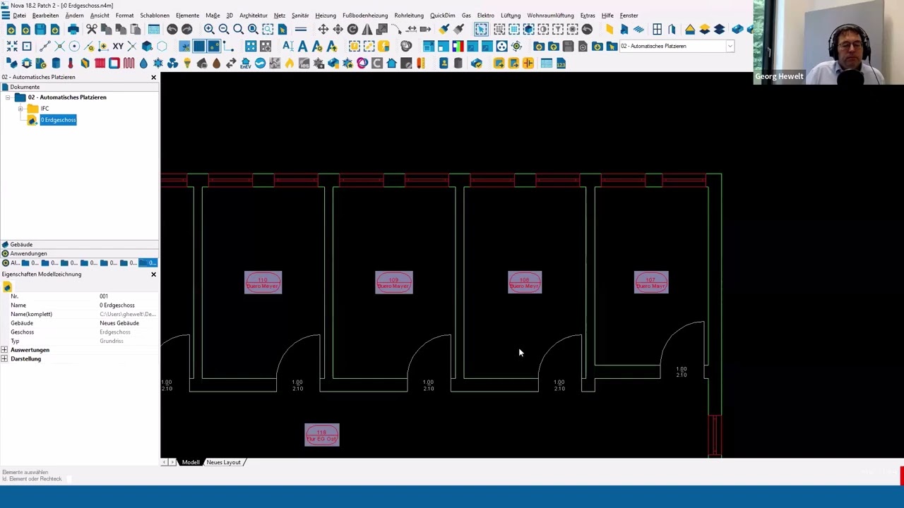Click the calendar table icon in the top toolbar
Viewport: 904px width, 508px height.
[x=154, y=29]
